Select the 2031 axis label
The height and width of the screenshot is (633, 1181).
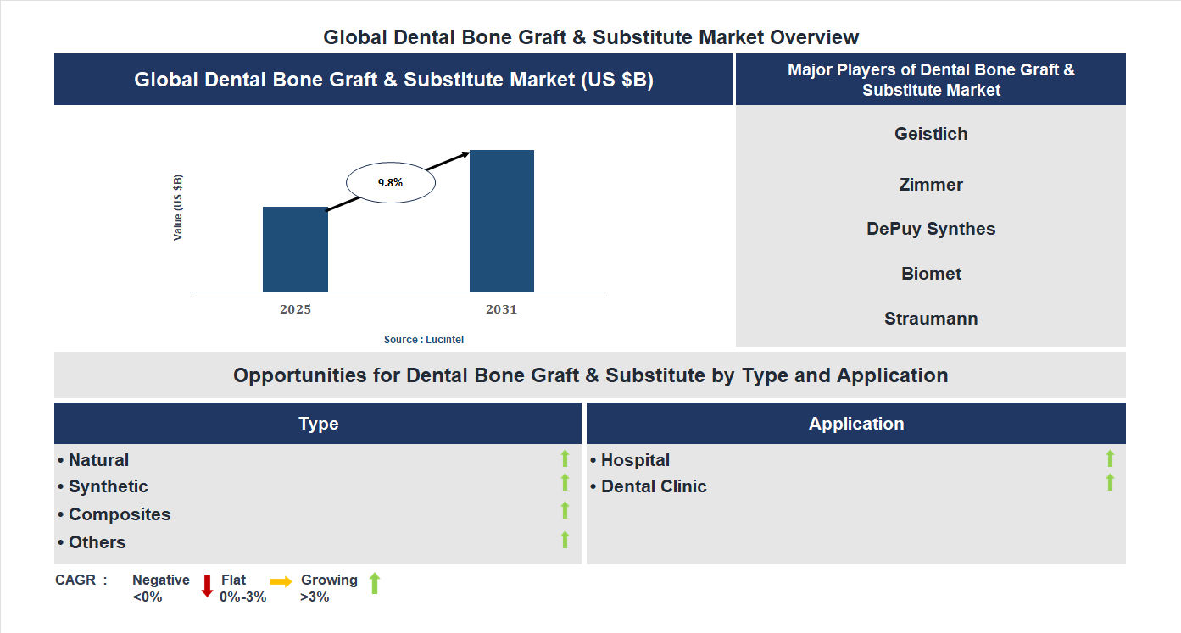point(501,309)
